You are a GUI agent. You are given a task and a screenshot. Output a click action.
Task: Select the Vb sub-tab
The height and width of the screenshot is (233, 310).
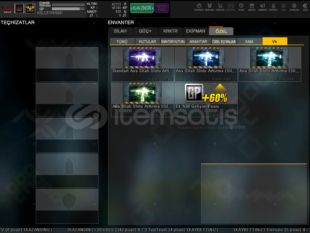[x=275, y=41]
